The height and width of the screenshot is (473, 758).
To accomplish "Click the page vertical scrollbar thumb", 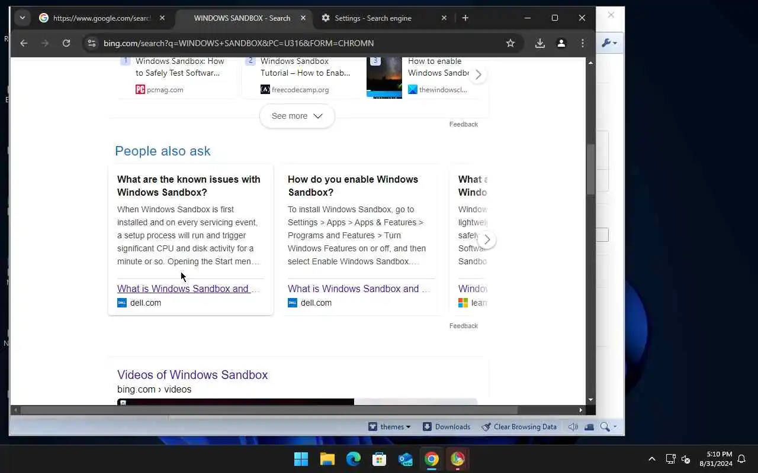I will 590,169.
